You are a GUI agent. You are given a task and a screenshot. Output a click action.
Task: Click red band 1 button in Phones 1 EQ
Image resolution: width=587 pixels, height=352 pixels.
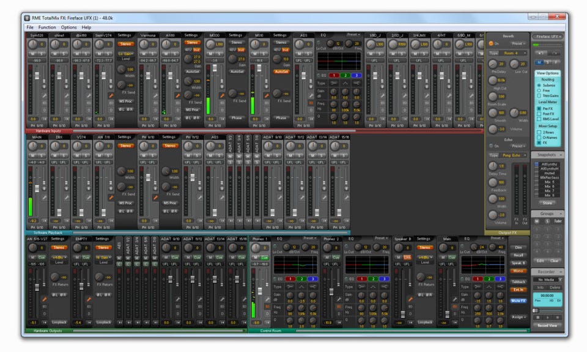pyautogui.click(x=290, y=279)
